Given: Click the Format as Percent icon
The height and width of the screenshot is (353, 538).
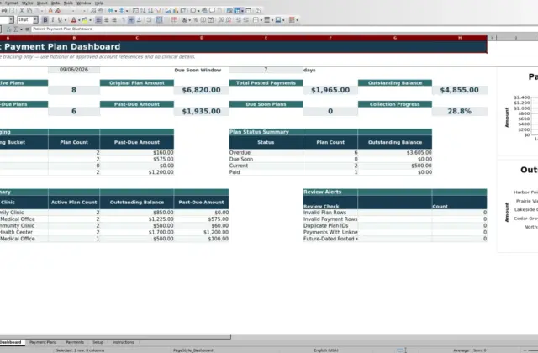Looking at the screenshot, I should pyautogui.click(x=196, y=20).
